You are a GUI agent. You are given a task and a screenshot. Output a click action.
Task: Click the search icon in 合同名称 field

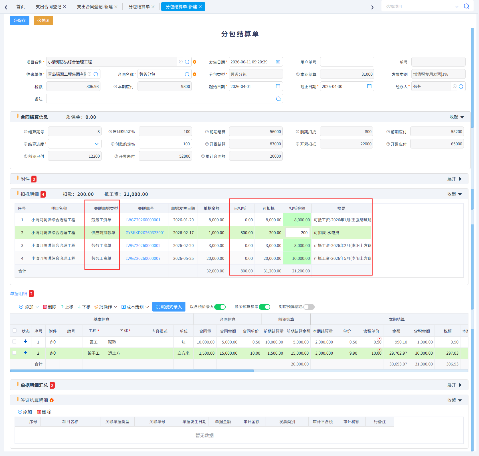(187, 74)
